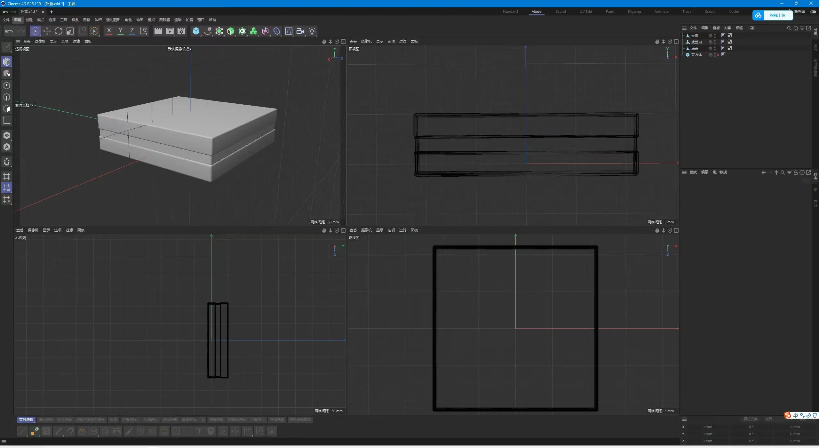Screen dimensions: 819x448
Task: Open the top view 显示 menu
Action: 379,41
